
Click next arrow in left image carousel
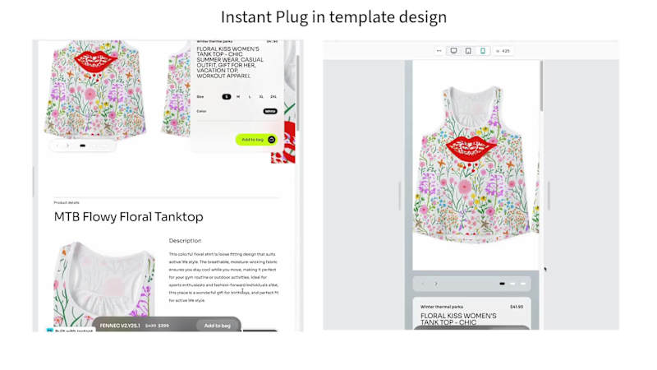[x=68, y=146]
